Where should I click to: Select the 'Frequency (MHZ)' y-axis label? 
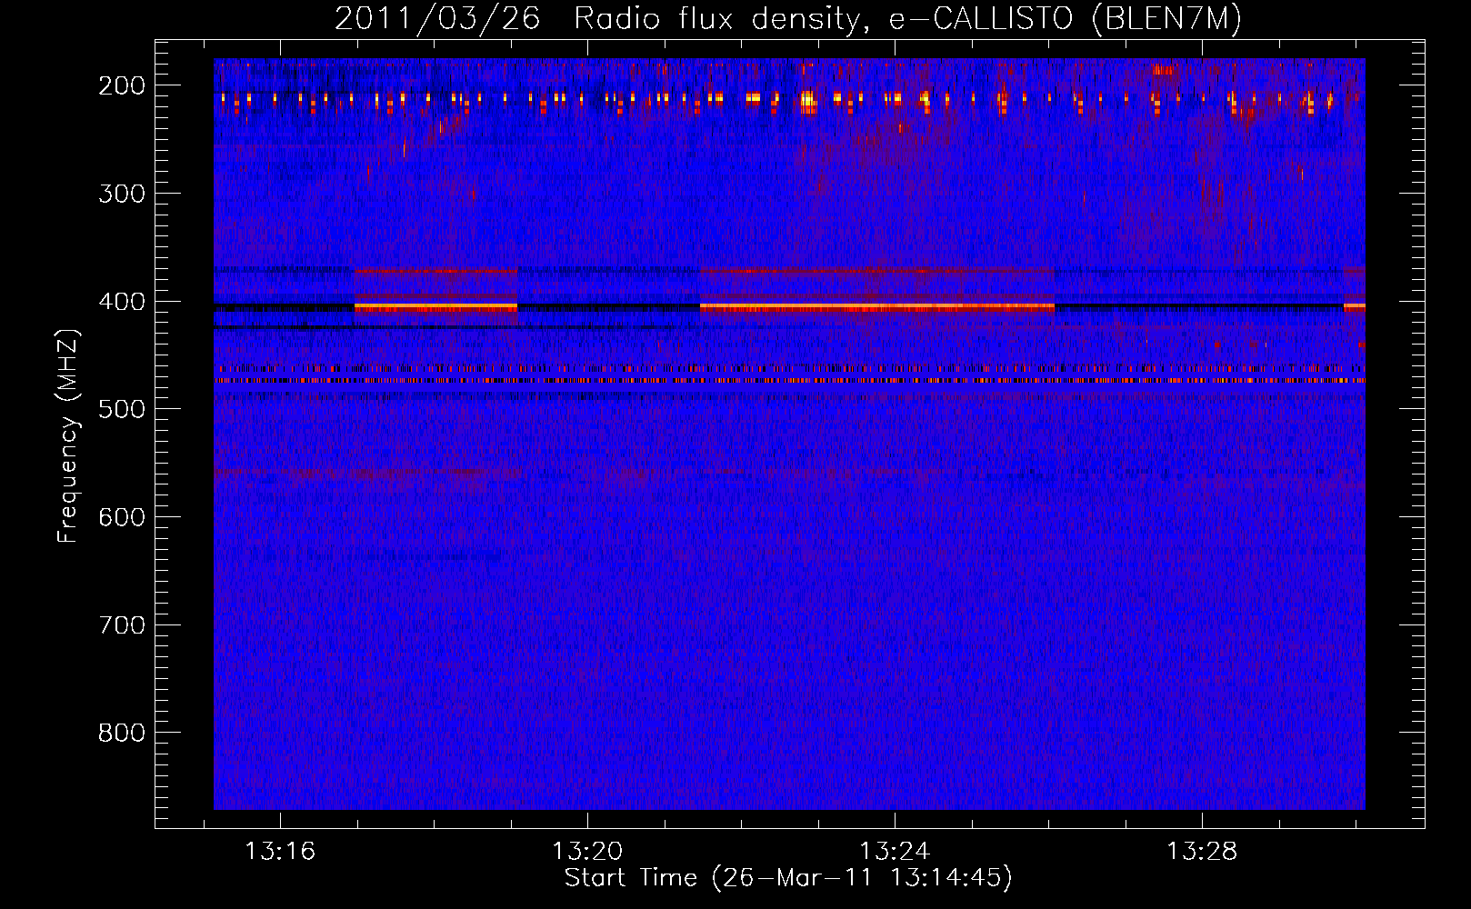tap(68, 435)
